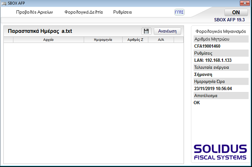Toggle the ON power button
This screenshot has height=167, width=252.
coord(236,13)
